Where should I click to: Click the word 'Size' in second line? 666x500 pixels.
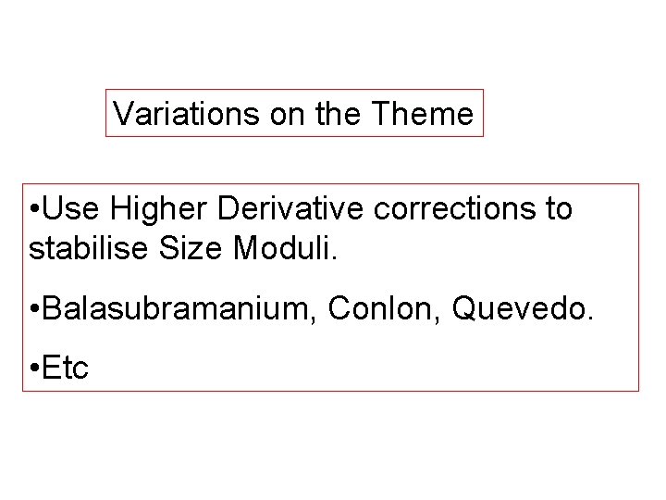click(x=191, y=248)
